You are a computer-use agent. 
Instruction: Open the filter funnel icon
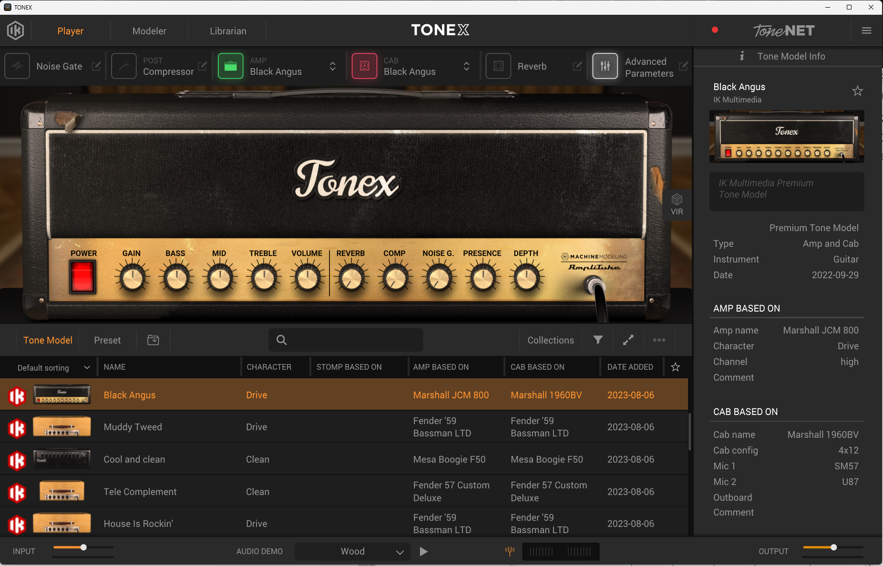pyautogui.click(x=598, y=340)
